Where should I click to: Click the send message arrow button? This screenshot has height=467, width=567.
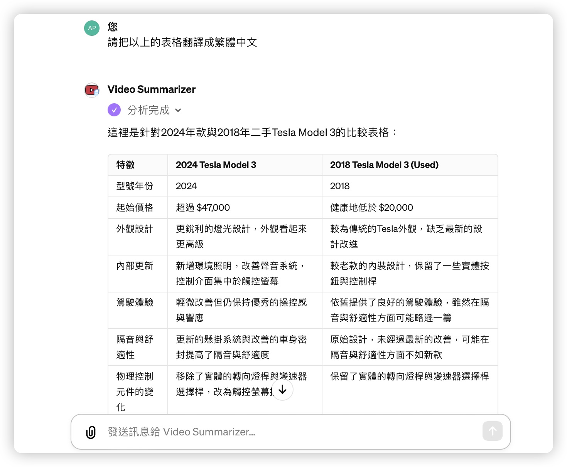pyautogui.click(x=493, y=431)
